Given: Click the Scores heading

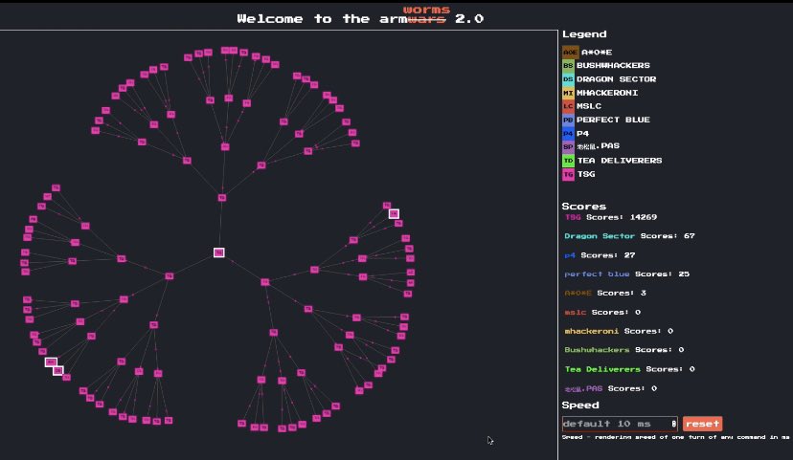Looking at the screenshot, I should 583,206.
